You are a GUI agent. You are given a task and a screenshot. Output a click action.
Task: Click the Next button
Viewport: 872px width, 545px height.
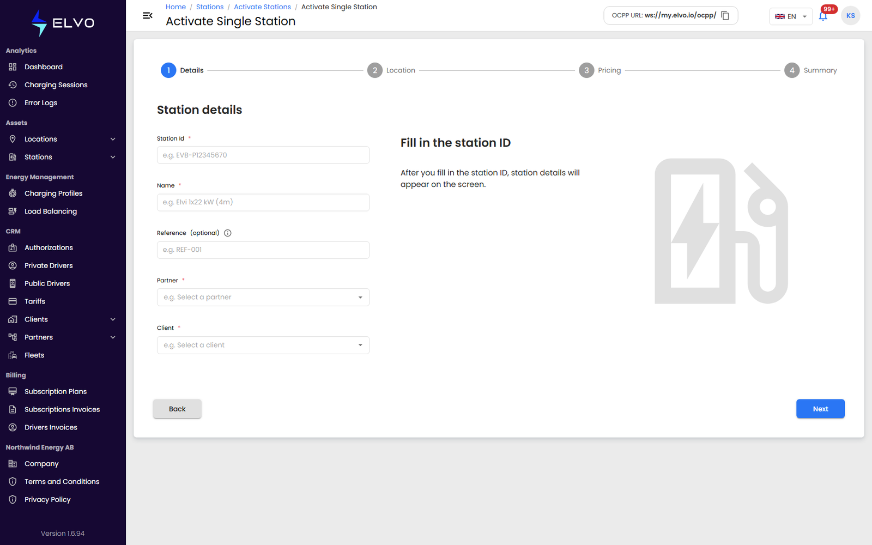820,409
